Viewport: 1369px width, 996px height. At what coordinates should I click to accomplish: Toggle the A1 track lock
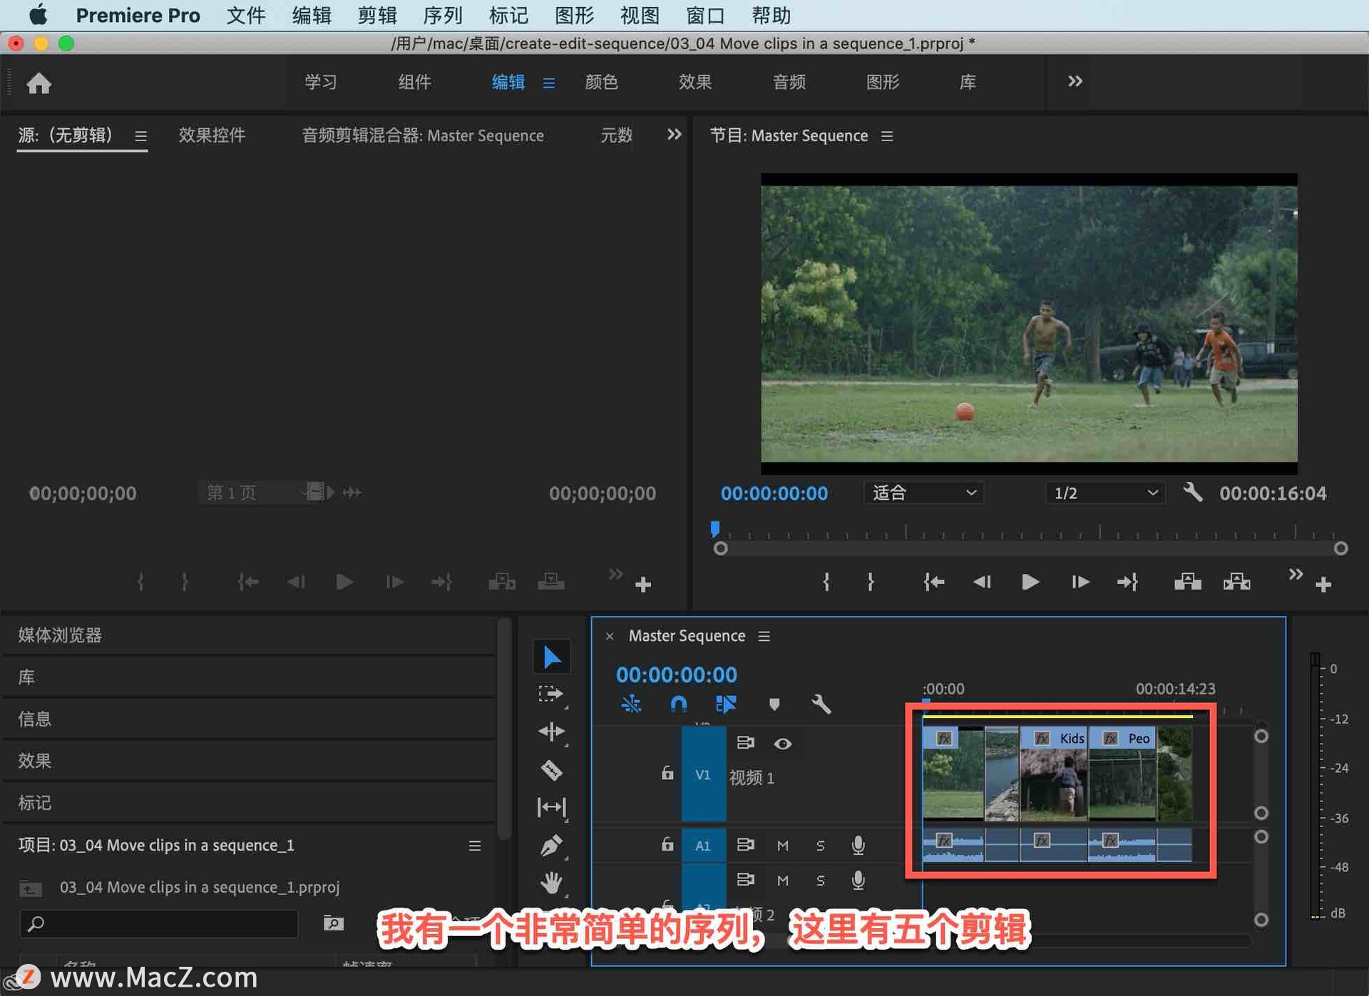tap(667, 844)
